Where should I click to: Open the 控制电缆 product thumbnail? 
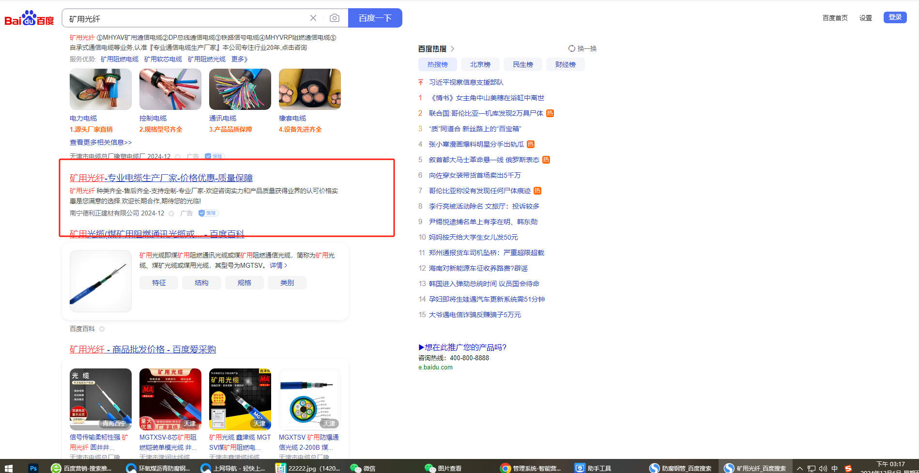170,89
